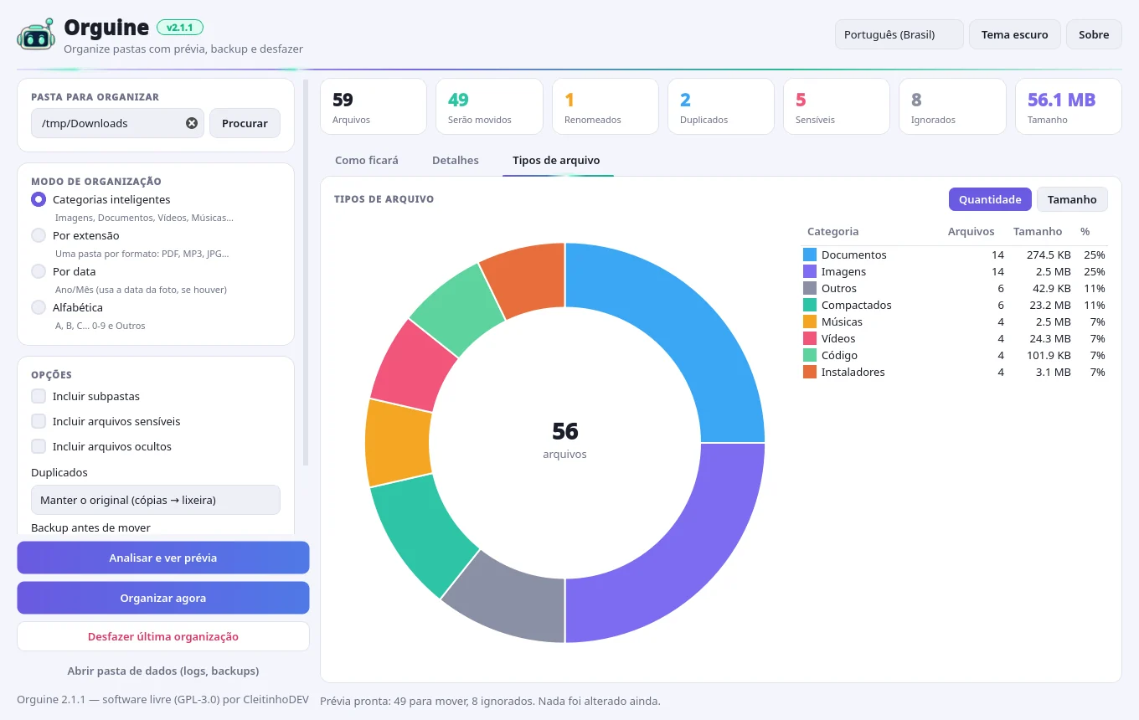Click the Documentos blue legend swatch
Screen dimensions: 1139x720
pyautogui.click(x=810, y=255)
